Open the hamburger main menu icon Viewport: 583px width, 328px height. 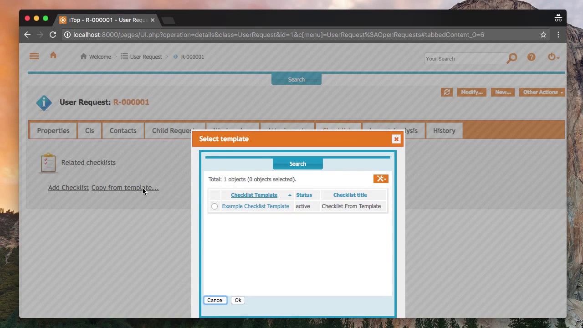[34, 56]
